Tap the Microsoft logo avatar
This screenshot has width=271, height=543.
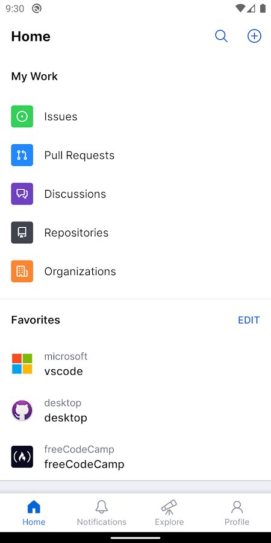point(22,364)
